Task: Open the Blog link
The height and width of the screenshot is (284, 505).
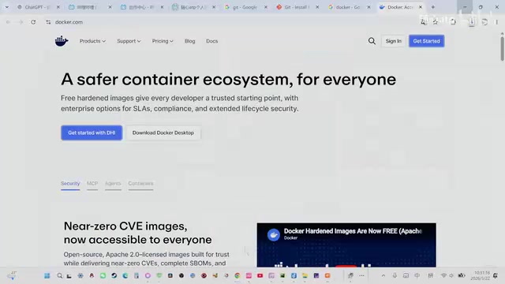Action: pyautogui.click(x=189, y=41)
